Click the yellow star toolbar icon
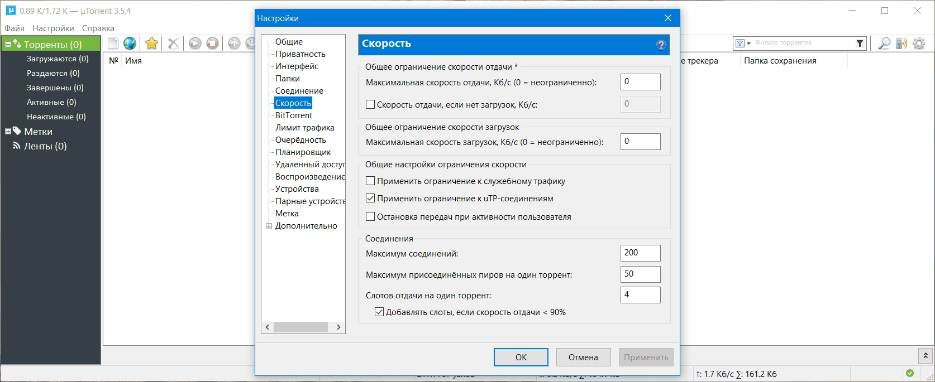This screenshot has height=382, width=935. (151, 43)
